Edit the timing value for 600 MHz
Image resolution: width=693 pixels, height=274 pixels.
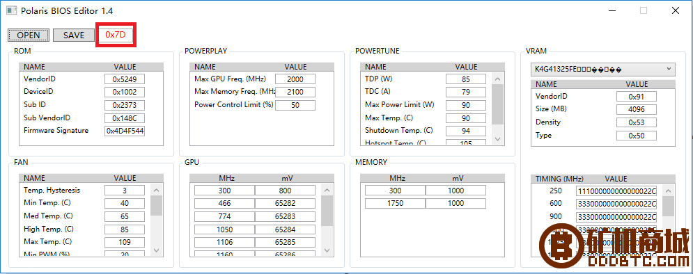tap(616, 204)
